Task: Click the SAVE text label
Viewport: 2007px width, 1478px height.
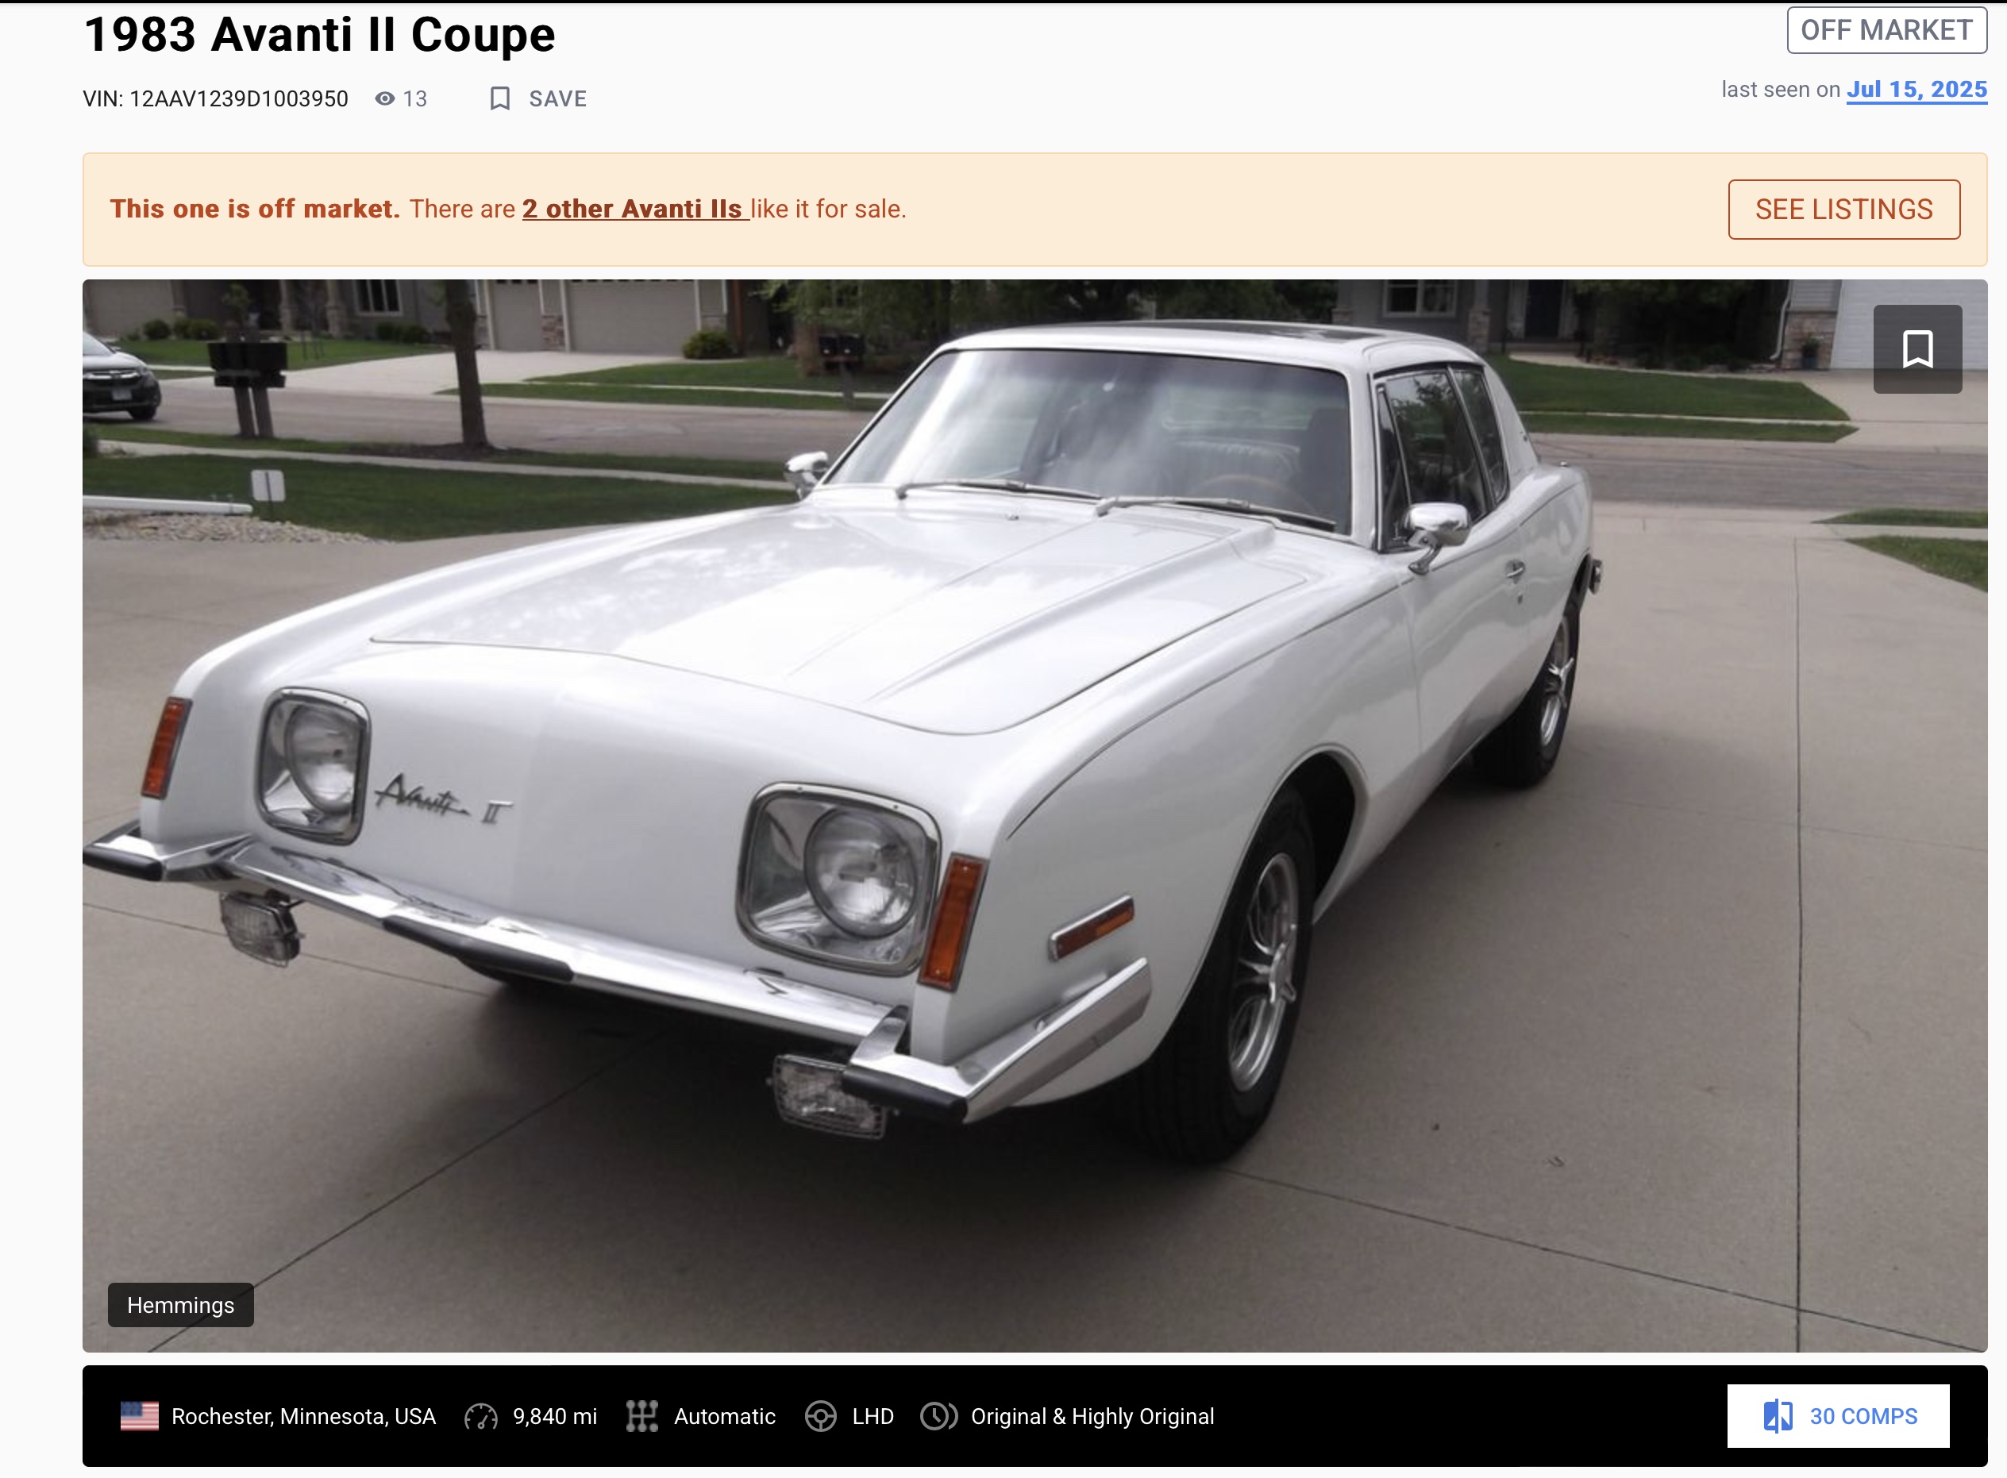Action: (557, 98)
